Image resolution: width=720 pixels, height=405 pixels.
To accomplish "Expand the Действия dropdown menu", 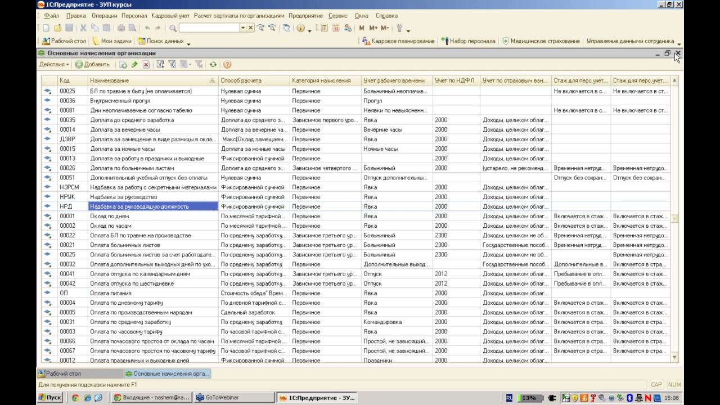I will click(54, 65).
